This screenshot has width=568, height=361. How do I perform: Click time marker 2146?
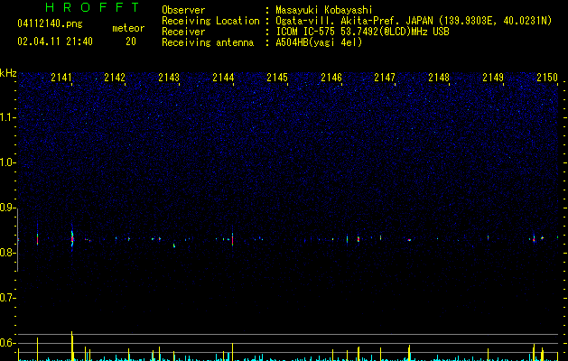pyautogui.click(x=331, y=78)
